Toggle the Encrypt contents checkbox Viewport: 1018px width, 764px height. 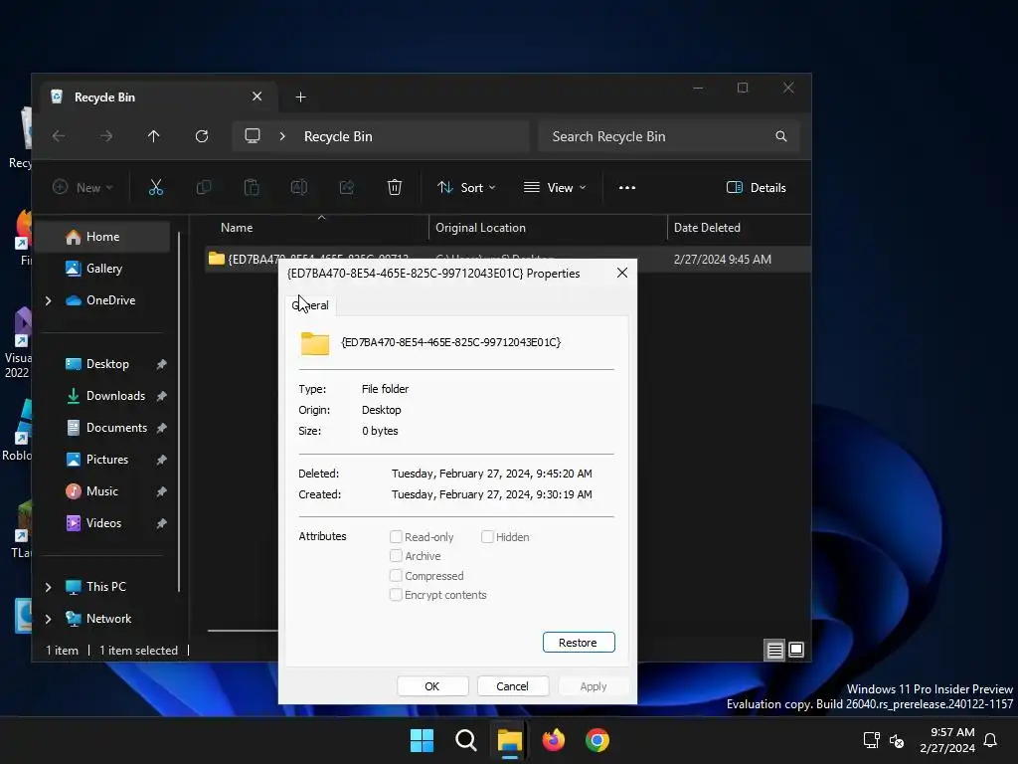tap(396, 595)
